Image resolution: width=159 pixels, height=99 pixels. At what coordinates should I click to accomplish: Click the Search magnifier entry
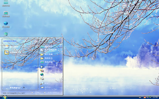[45, 83]
